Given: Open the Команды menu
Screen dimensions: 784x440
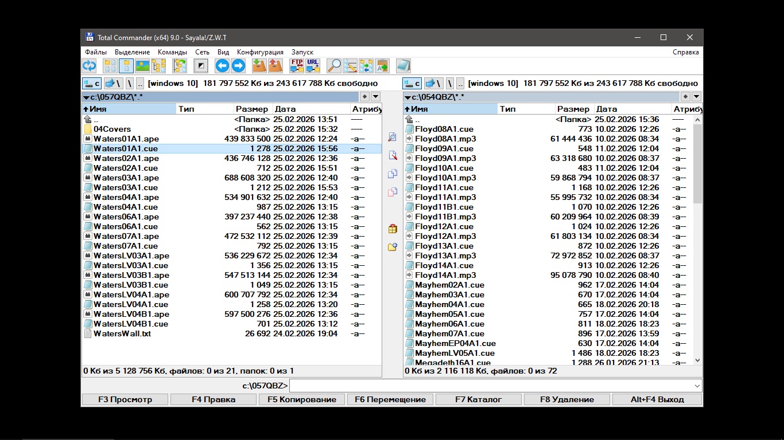Looking at the screenshot, I should pos(172,52).
